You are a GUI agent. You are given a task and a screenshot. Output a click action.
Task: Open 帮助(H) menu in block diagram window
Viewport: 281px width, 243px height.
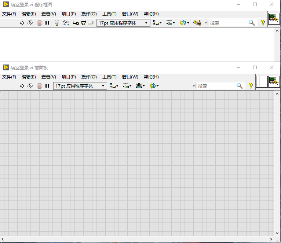coord(151,14)
